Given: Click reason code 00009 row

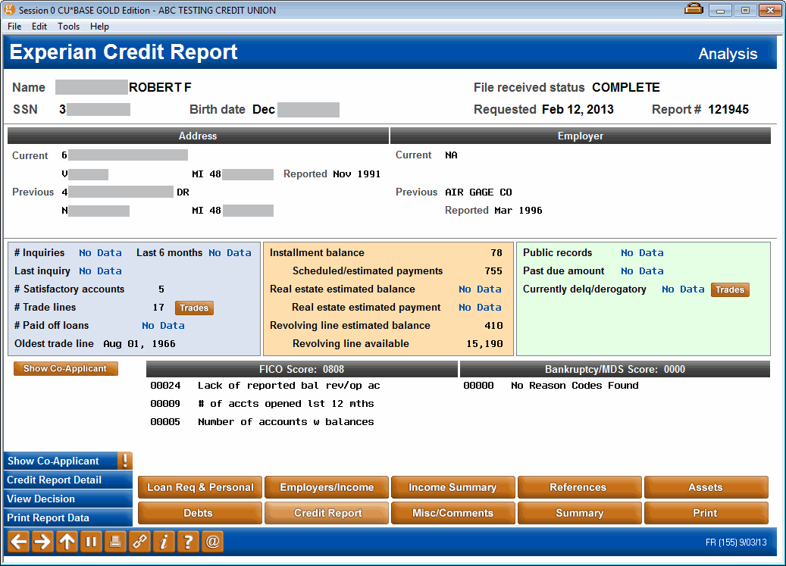Looking at the screenshot, I should [261, 404].
